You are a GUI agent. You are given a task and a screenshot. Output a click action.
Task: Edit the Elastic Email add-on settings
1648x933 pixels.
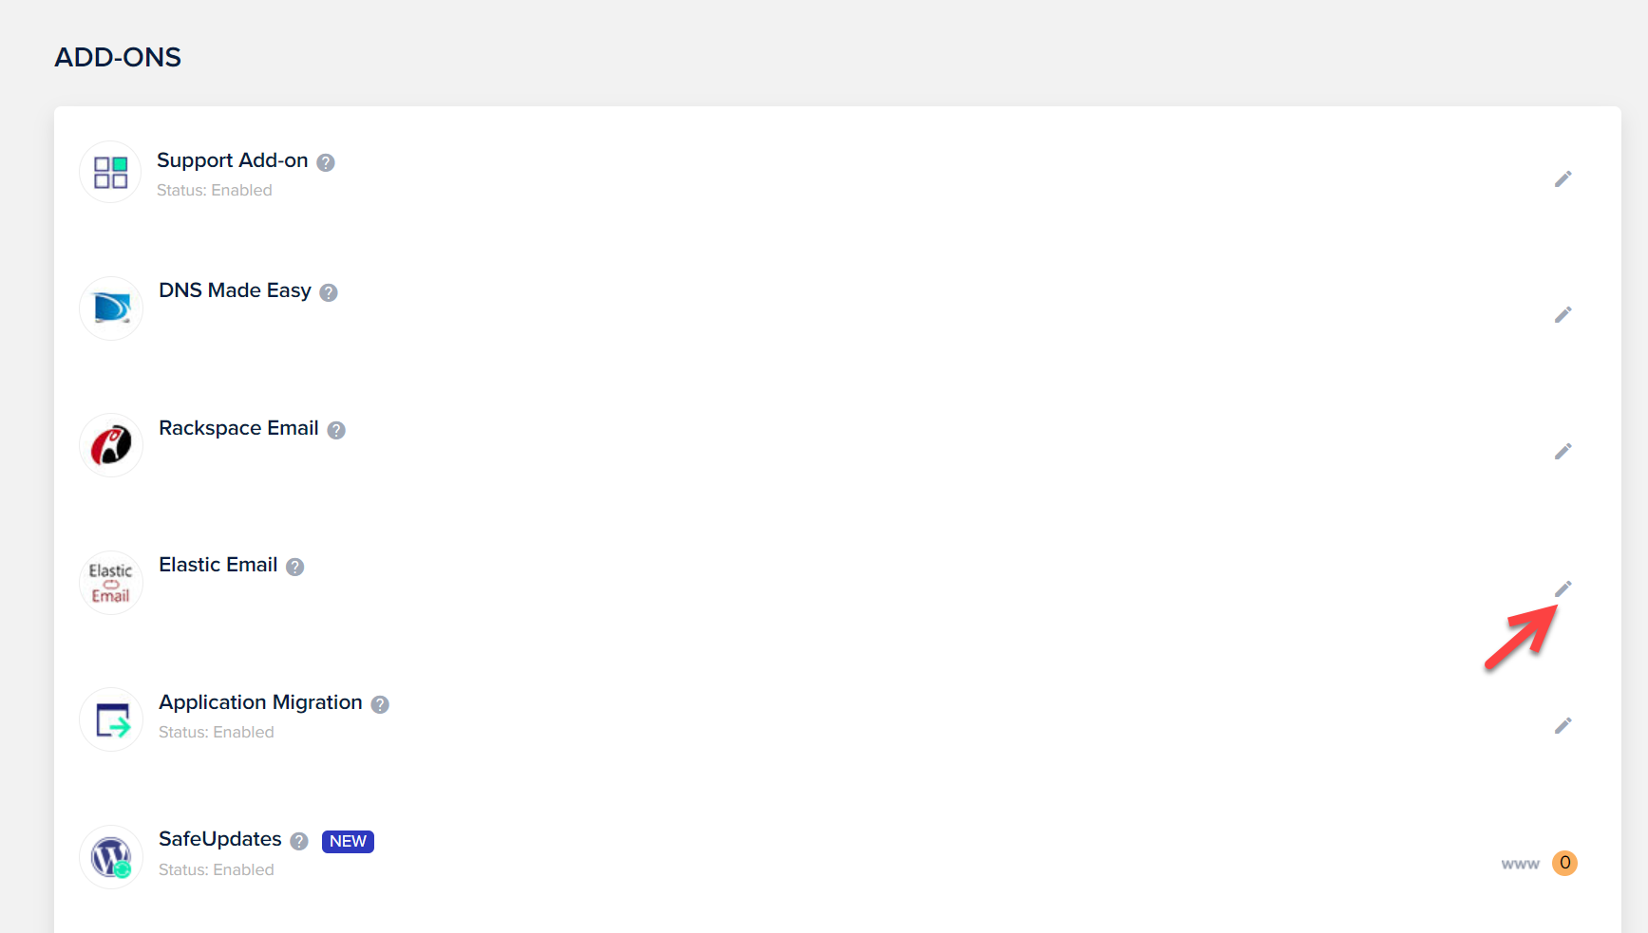(1563, 588)
